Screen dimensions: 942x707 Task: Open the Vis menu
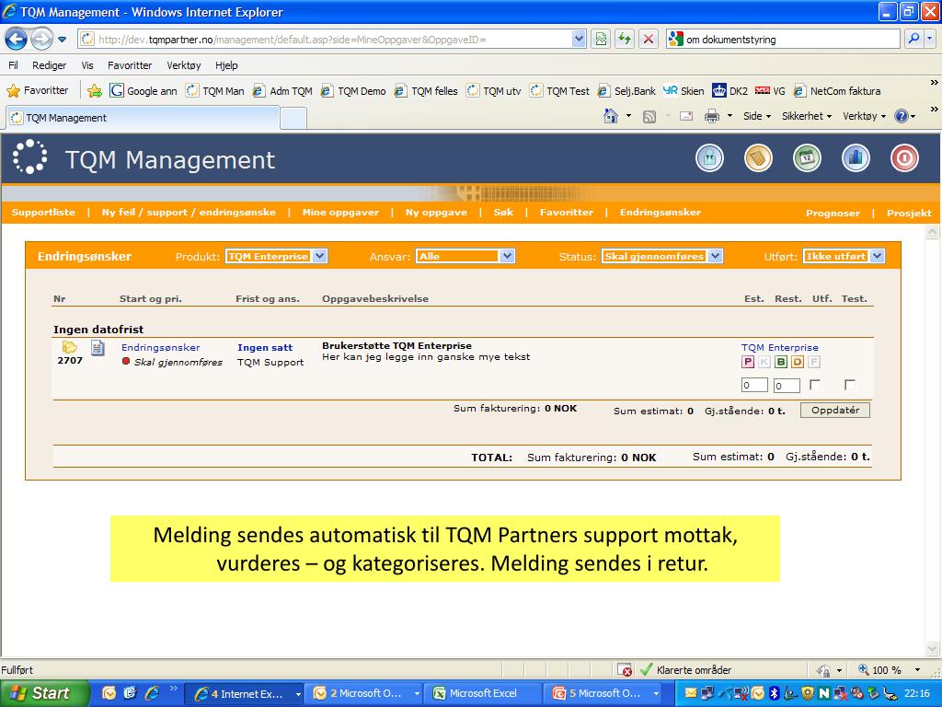[87, 65]
